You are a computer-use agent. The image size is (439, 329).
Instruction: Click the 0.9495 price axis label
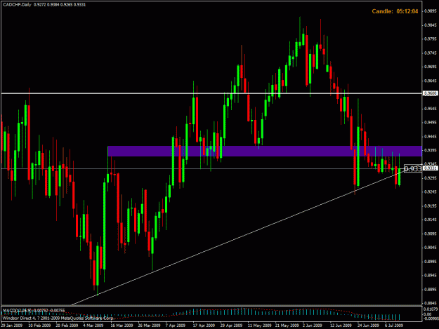[431, 122]
